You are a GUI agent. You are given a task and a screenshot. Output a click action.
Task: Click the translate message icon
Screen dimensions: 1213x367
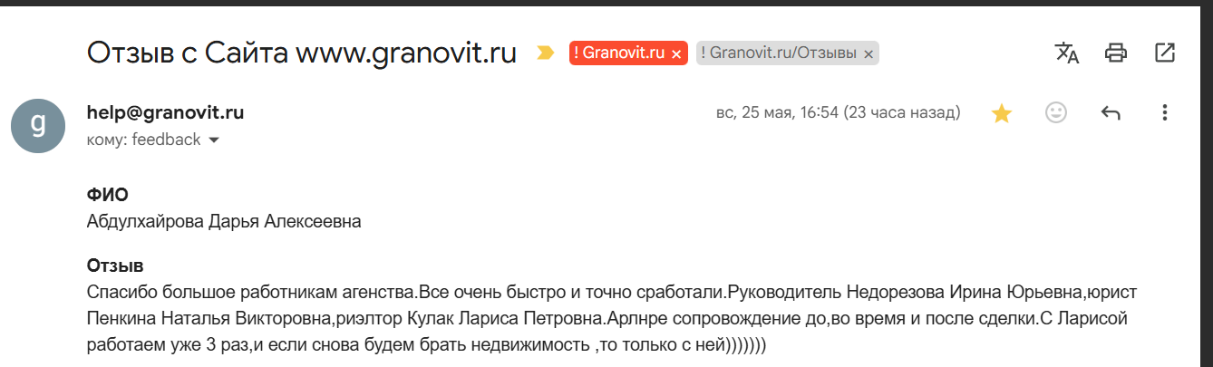(x=1067, y=53)
